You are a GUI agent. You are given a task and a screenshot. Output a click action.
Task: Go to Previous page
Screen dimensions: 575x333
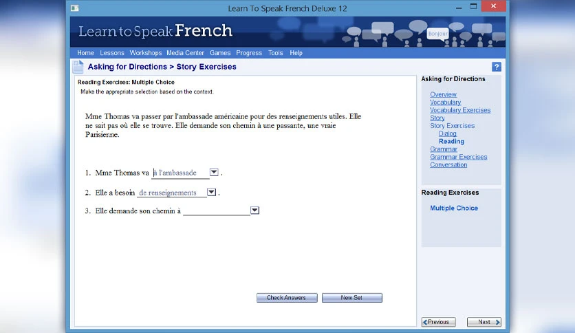pyautogui.click(x=439, y=322)
